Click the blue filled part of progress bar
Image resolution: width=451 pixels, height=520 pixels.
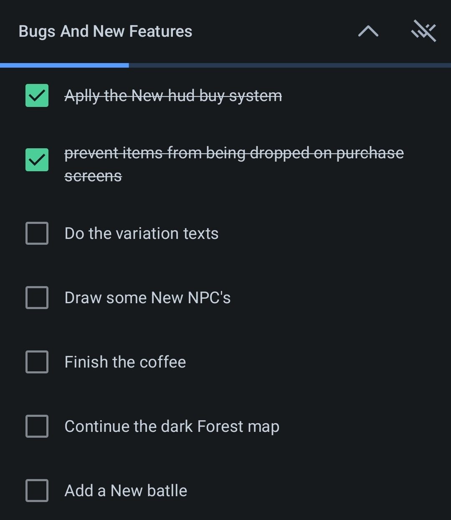coord(64,65)
